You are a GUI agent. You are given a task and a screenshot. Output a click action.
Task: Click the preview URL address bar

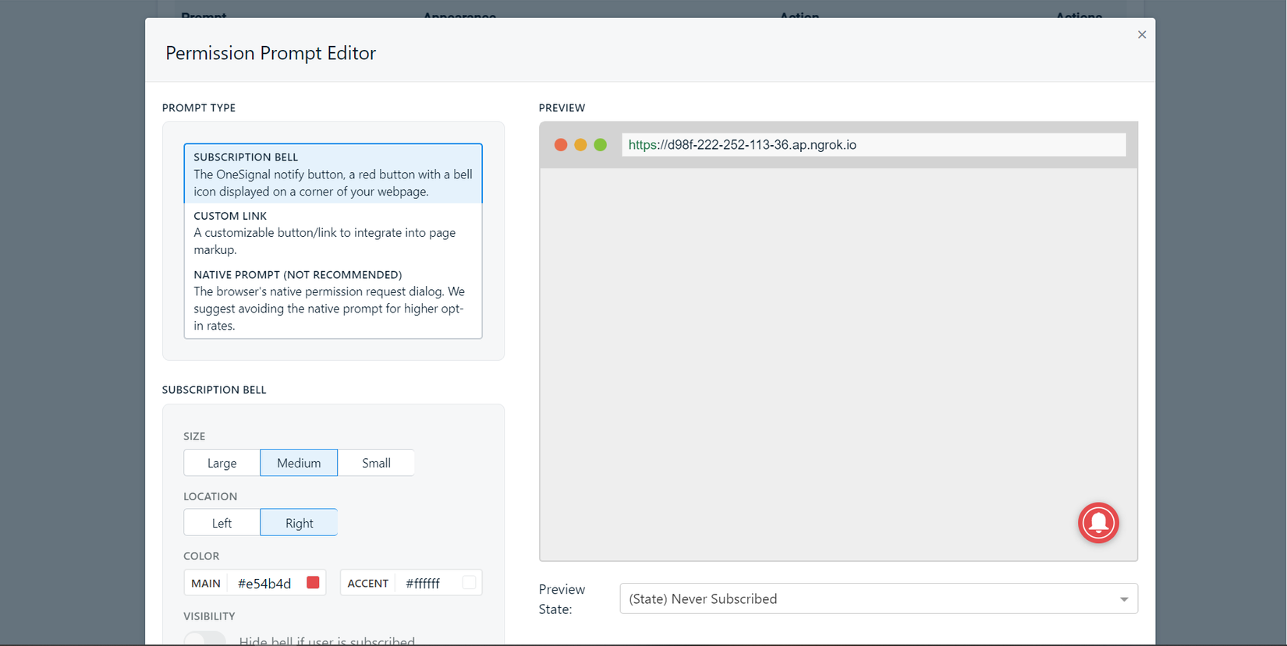pos(874,145)
